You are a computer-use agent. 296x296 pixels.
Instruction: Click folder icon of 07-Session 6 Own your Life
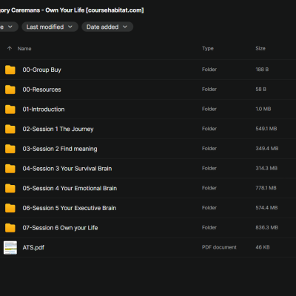pos(10,228)
